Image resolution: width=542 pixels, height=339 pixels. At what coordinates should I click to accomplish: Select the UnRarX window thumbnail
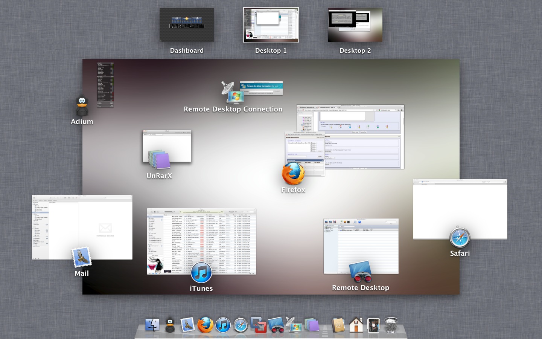167,146
